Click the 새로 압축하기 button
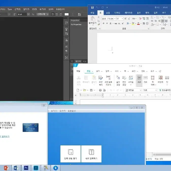Image resolution: width=171 pixels, height=171 pixels. [x=91, y=154]
